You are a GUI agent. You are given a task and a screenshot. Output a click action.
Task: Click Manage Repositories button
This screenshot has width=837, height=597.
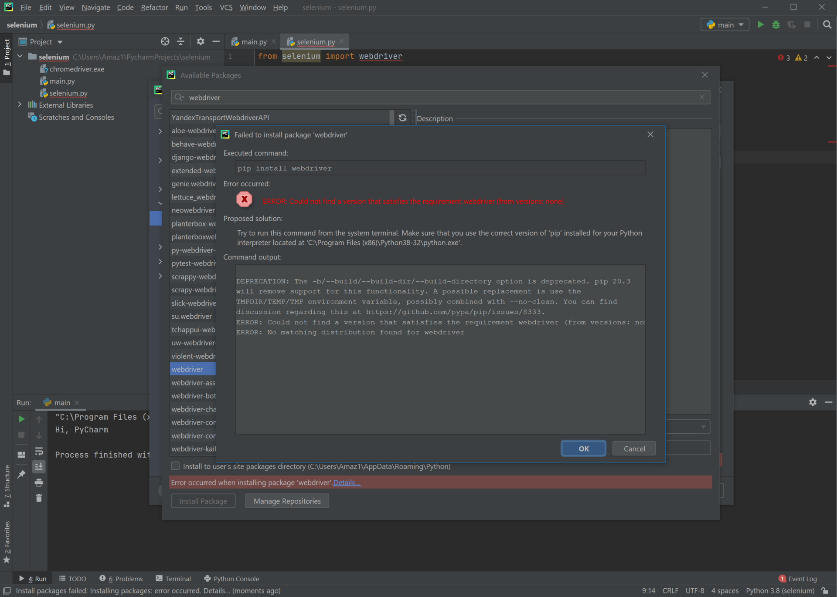pyautogui.click(x=287, y=501)
